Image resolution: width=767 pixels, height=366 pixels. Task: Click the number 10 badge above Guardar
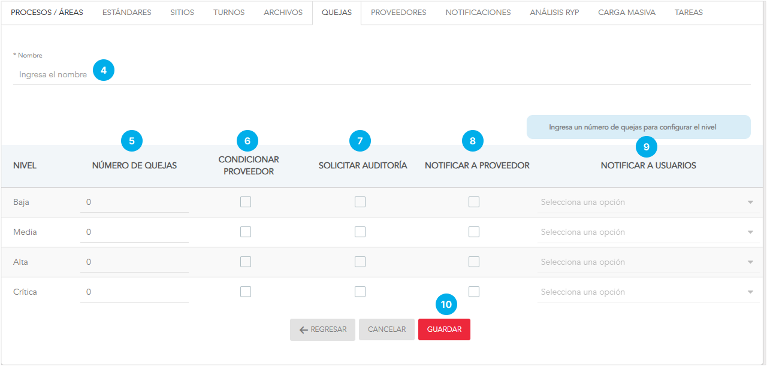(x=446, y=304)
